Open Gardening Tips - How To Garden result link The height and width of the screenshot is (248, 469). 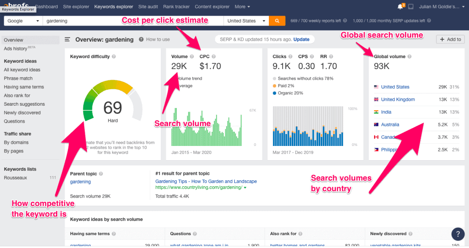pos(206,181)
